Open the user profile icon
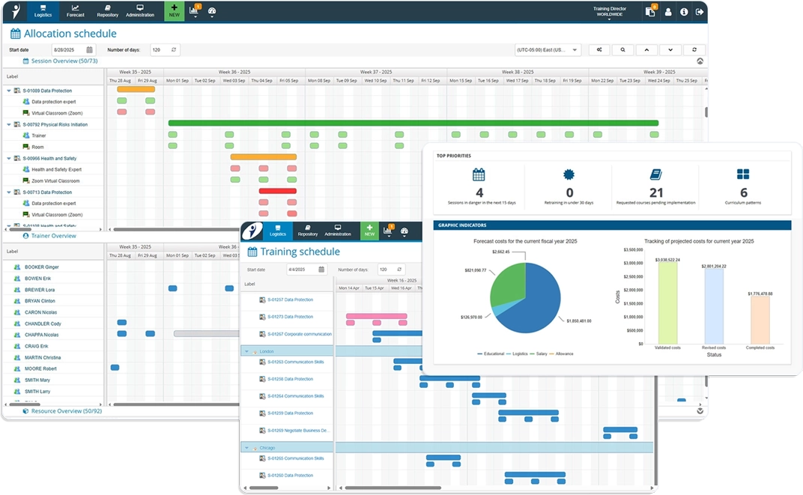The image size is (803, 495). click(668, 12)
